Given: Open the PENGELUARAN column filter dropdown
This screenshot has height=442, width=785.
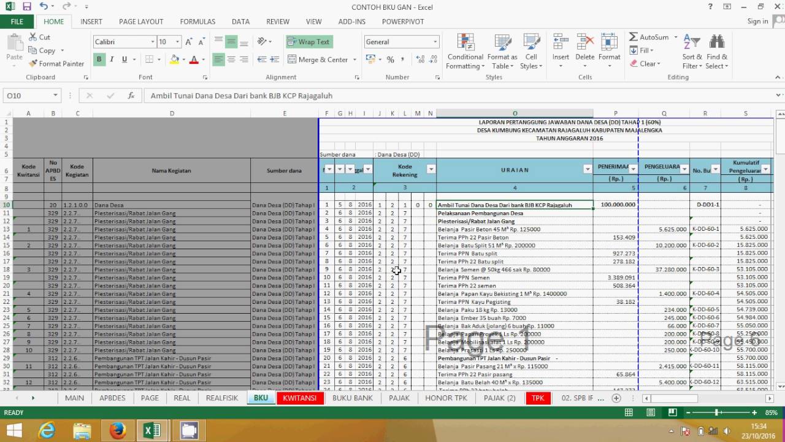Looking at the screenshot, I should 684,169.
